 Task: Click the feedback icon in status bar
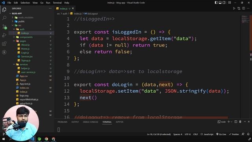(243, 134)
